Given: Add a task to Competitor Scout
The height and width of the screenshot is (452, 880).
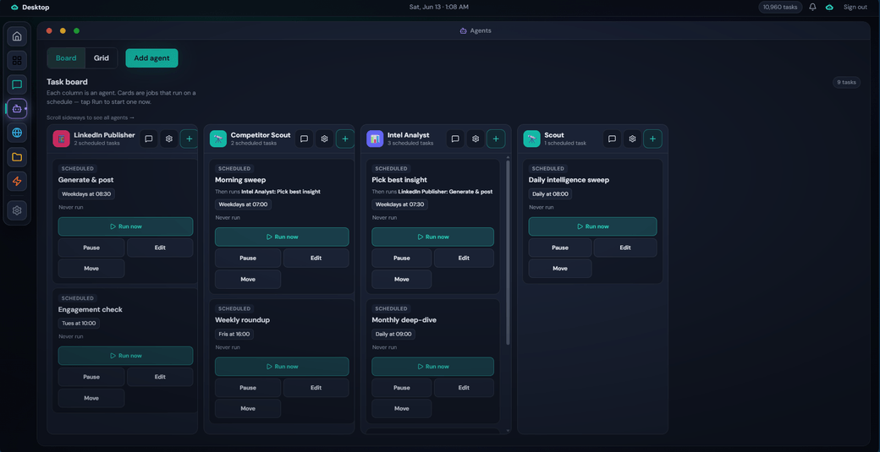Looking at the screenshot, I should pyautogui.click(x=345, y=139).
